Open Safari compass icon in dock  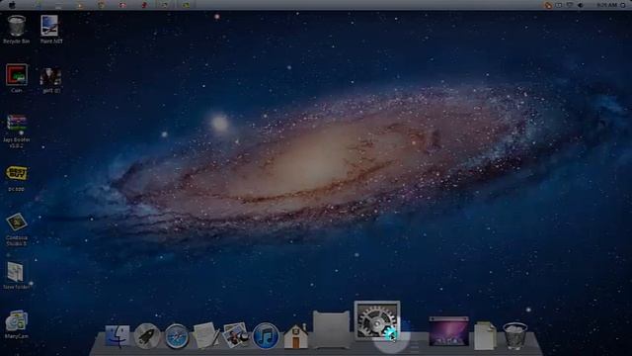coord(177,336)
